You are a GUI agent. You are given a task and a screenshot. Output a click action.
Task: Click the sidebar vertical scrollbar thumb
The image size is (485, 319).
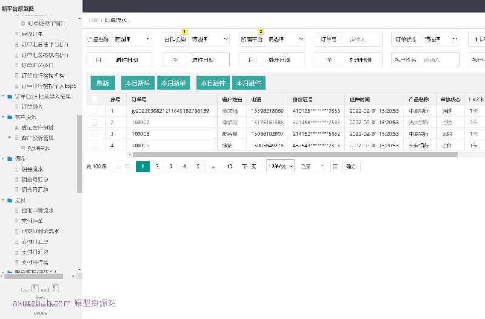[x=79, y=154]
